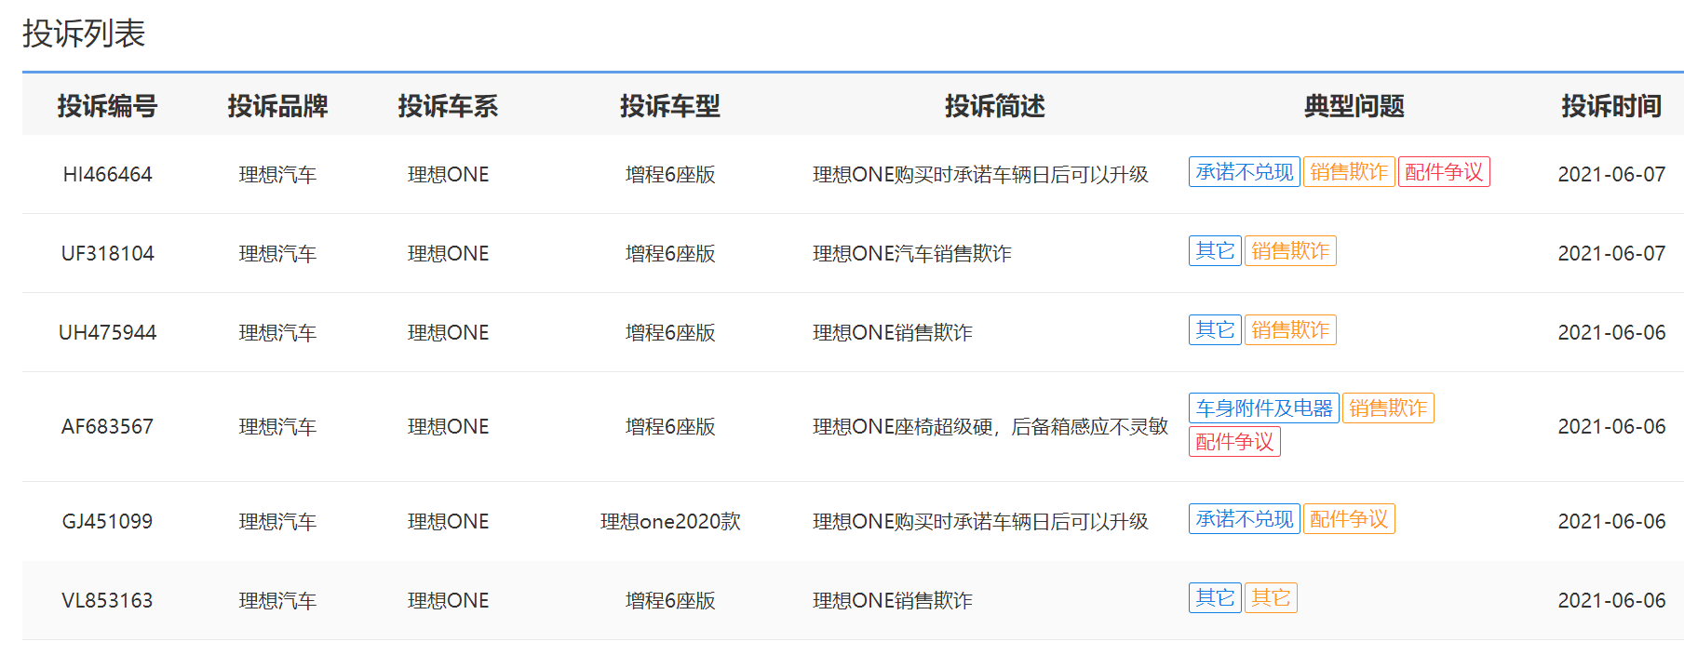Click series 理想ONE in GJ451099 row
Screen dimensions: 1684x655
[448, 521]
